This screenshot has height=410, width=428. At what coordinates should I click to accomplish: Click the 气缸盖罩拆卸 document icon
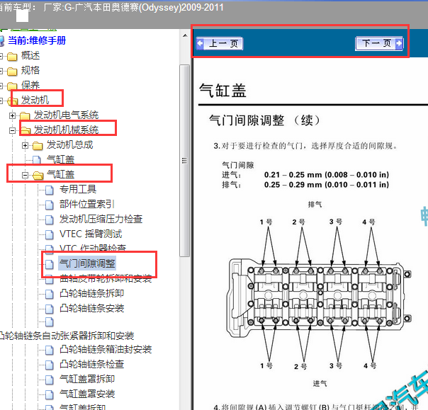(49, 380)
